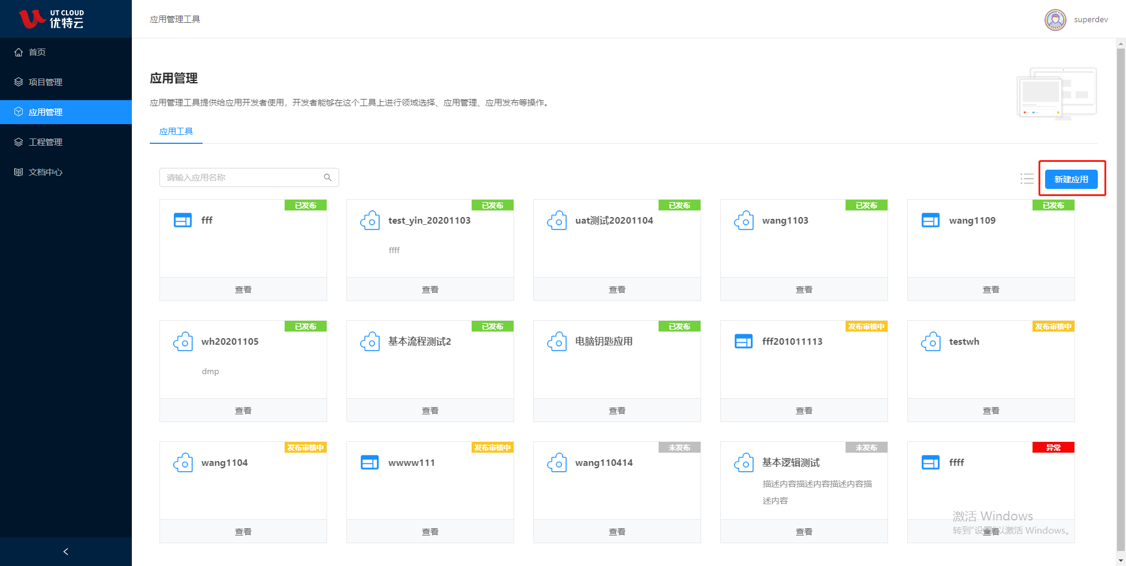Click the 已发布 badge on 电脑钥匙应用
Image resolution: width=1126 pixels, height=566 pixels.
pos(680,326)
